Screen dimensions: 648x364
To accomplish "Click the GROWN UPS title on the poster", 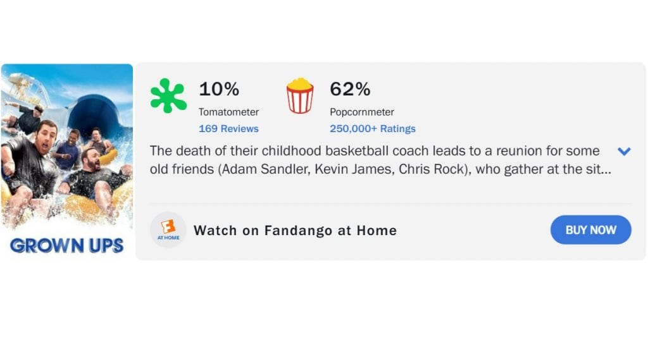I will click(x=67, y=246).
